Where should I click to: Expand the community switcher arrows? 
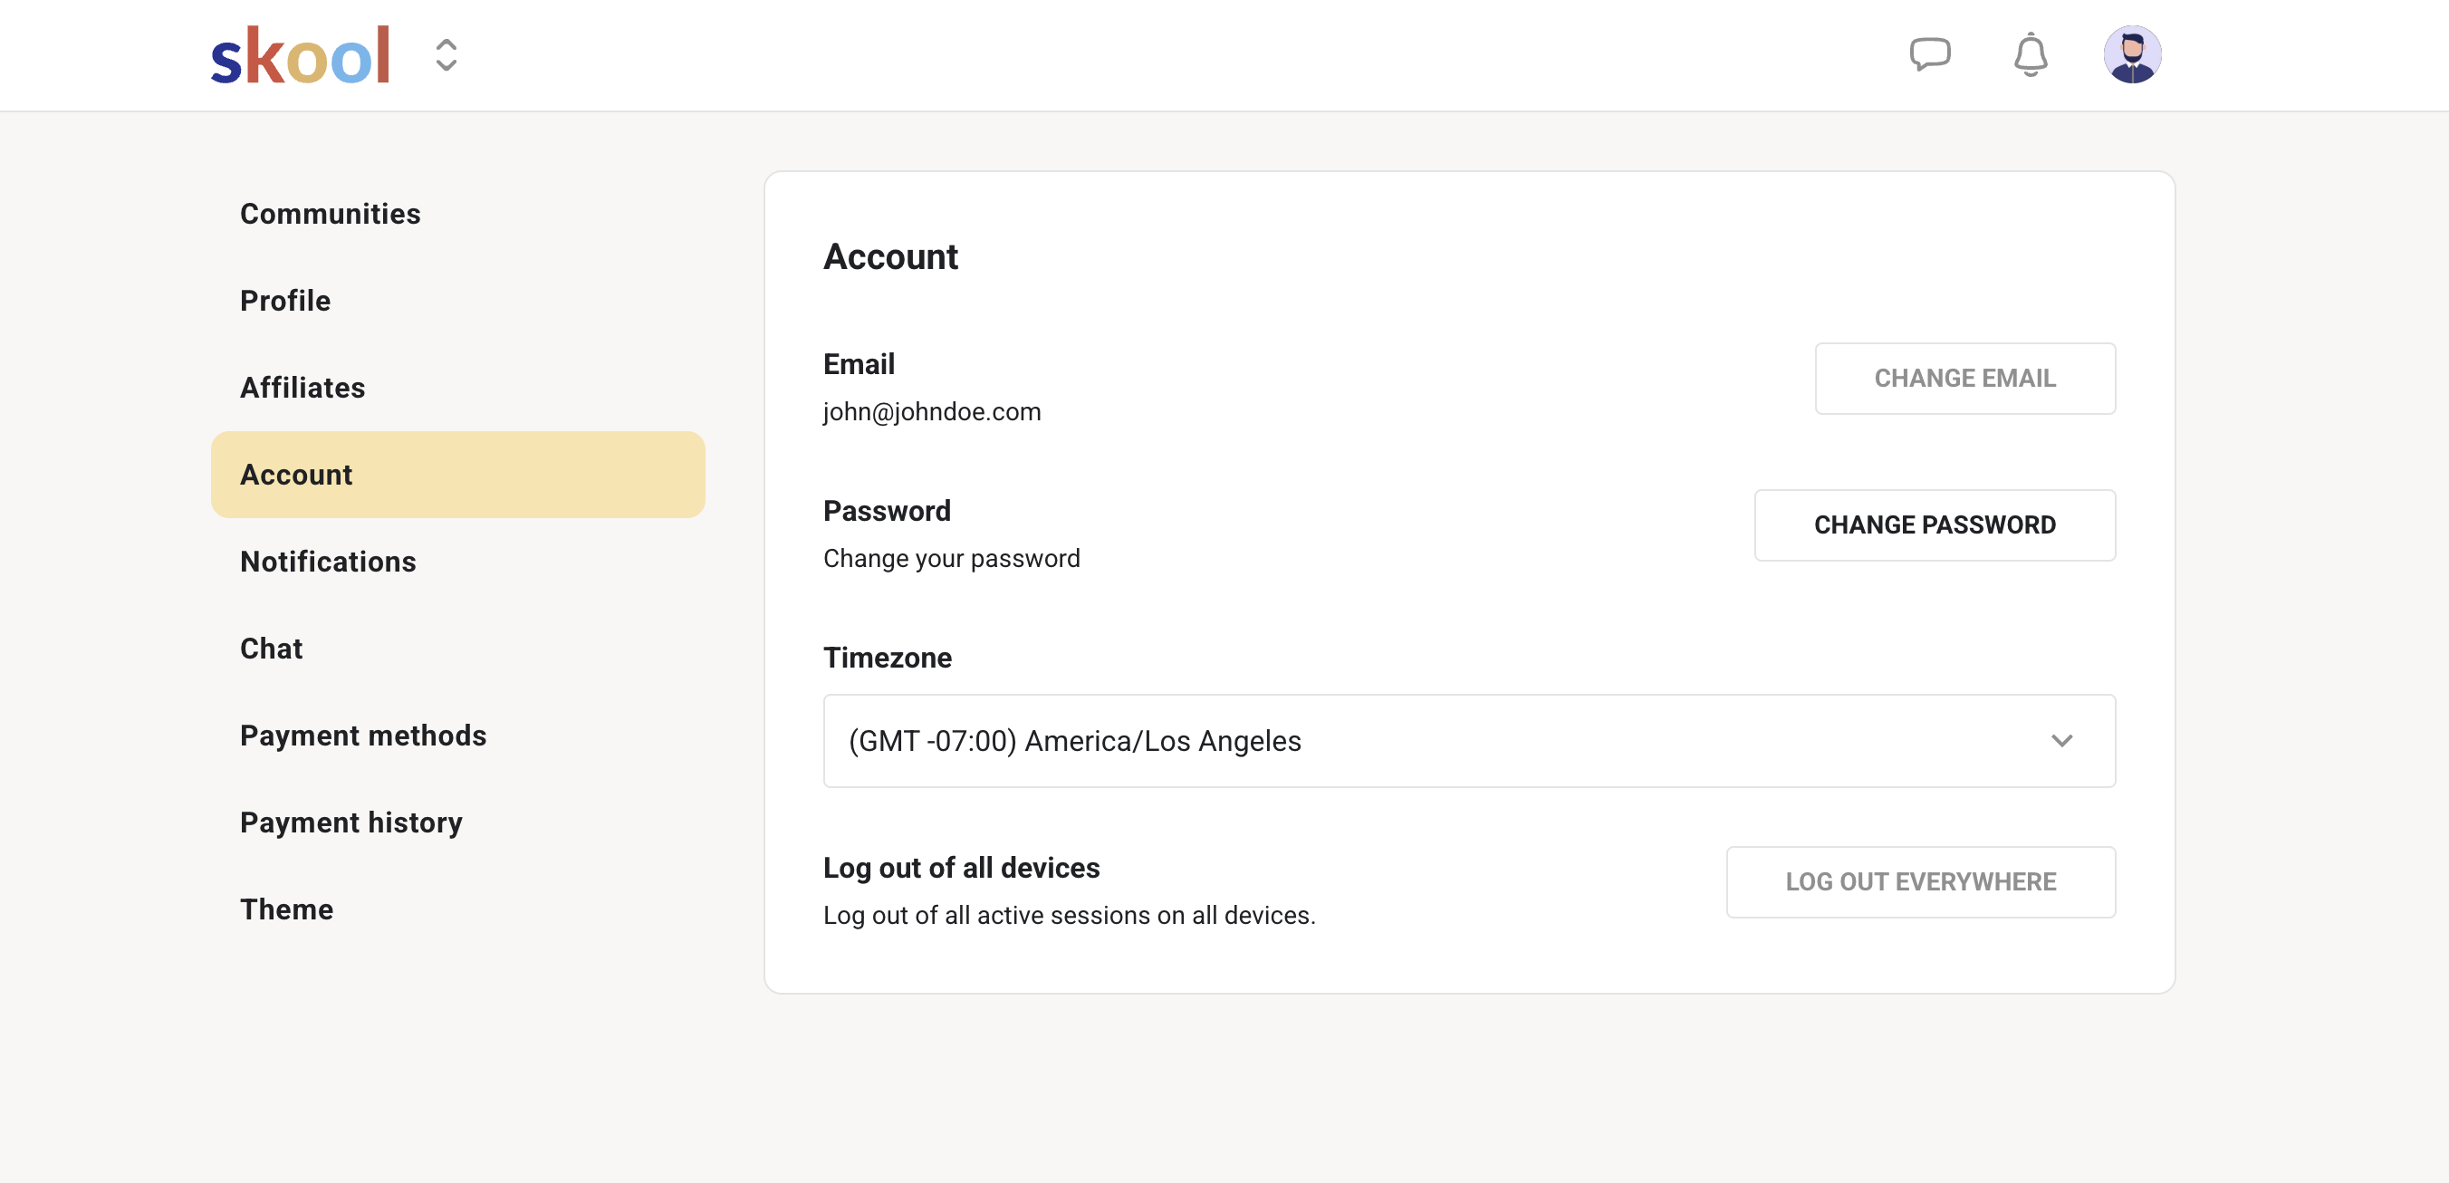446,55
